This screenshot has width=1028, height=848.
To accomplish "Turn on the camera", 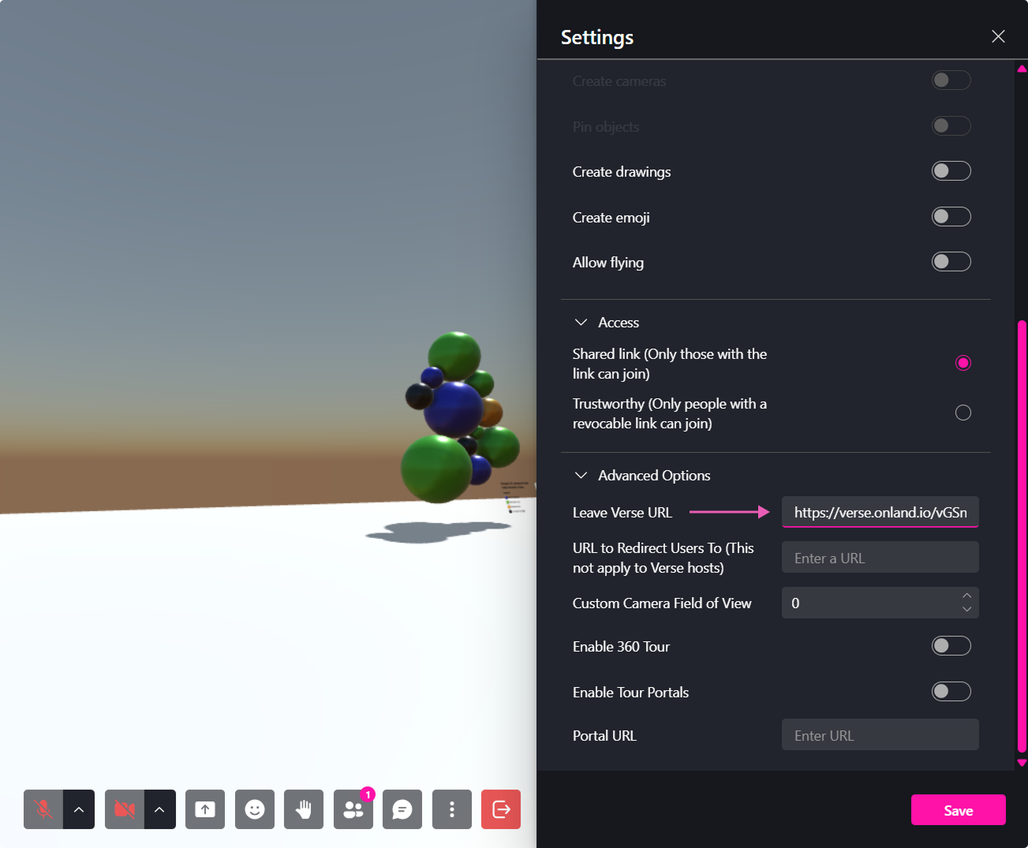I will pyautogui.click(x=124, y=809).
